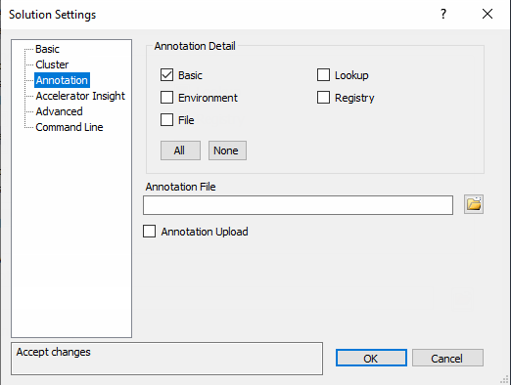Image resolution: width=511 pixels, height=385 pixels.
Task: Enable the File checkbox
Action: pos(166,120)
